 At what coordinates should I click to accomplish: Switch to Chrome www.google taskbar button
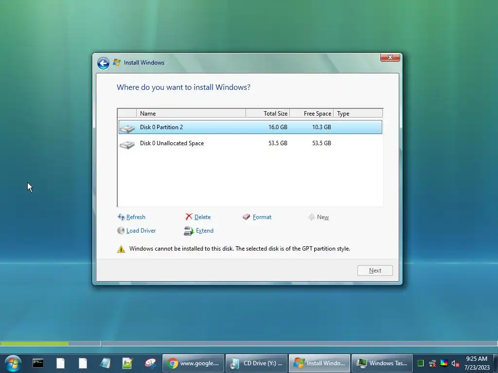coord(194,363)
